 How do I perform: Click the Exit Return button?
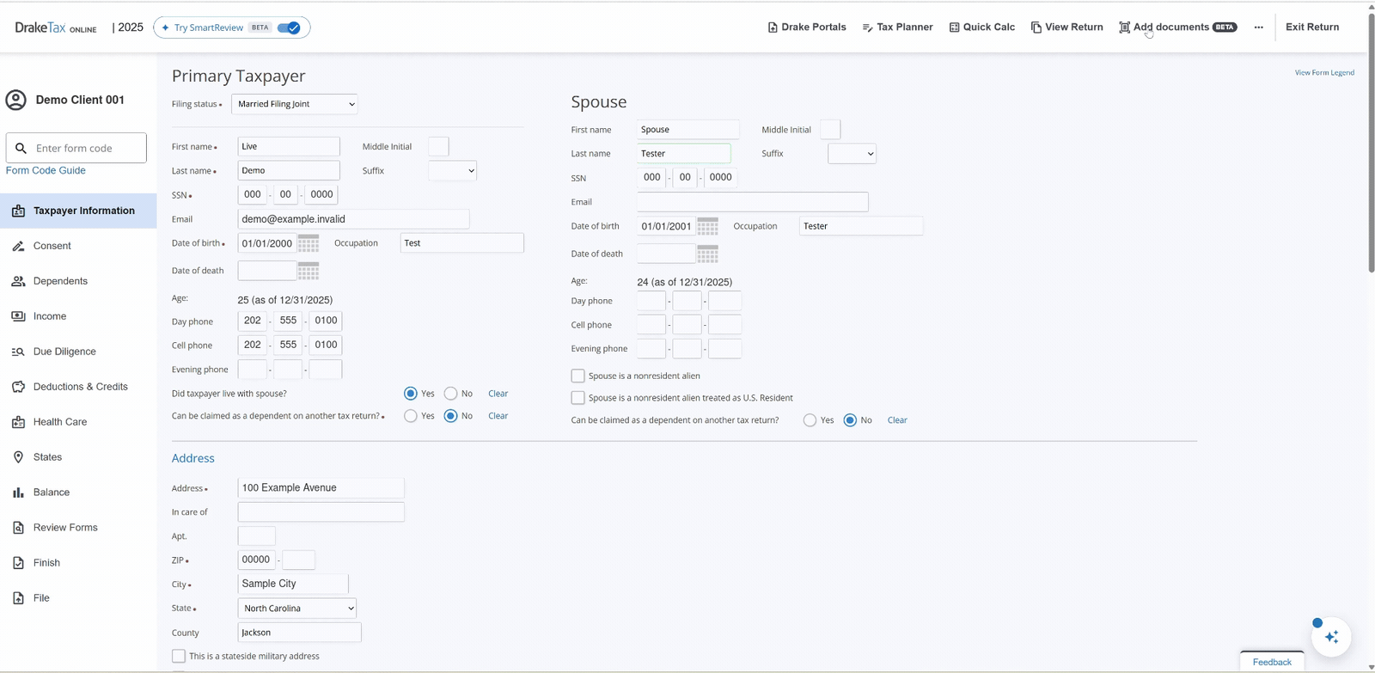click(x=1312, y=28)
